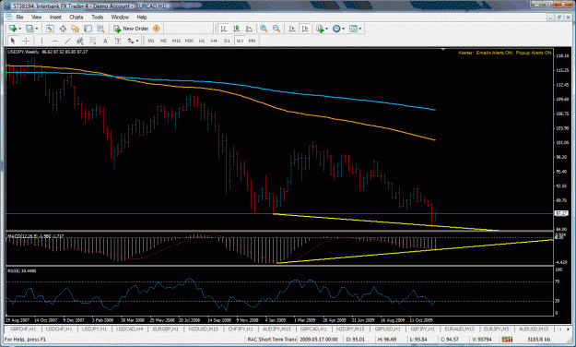Expand the arrows objects dropdown arrow
The image size is (576, 347).
click(137, 41)
